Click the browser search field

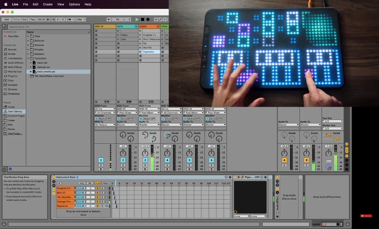tap(49, 27)
